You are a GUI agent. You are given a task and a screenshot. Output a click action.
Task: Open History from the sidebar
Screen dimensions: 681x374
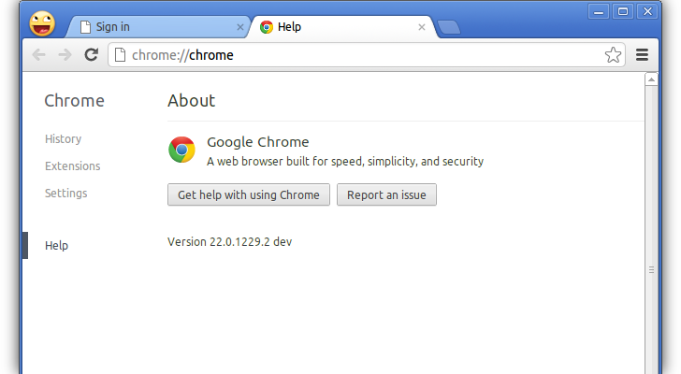point(63,138)
